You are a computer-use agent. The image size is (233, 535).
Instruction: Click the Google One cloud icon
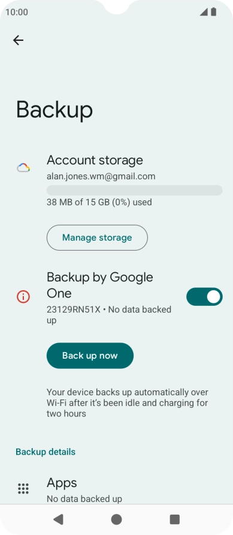[x=23, y=168]
